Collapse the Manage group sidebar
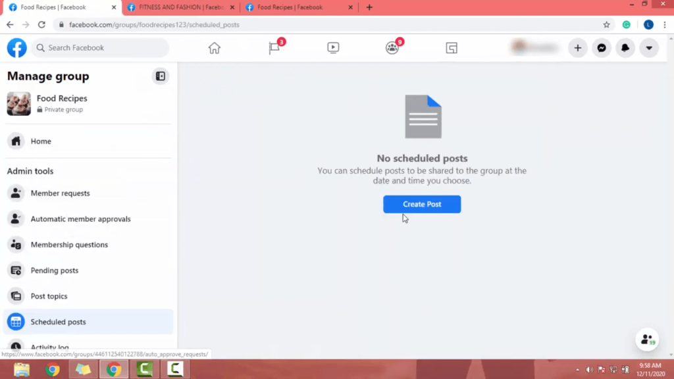 (161, 76)
